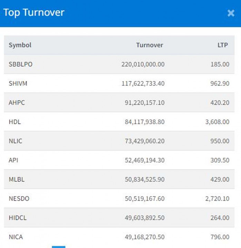Click the LTP column header
Screen dimensions: 241x248
223,45
